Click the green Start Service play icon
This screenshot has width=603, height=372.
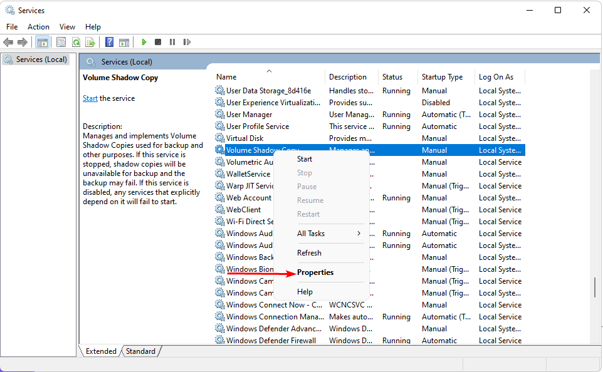click(144, 42)
